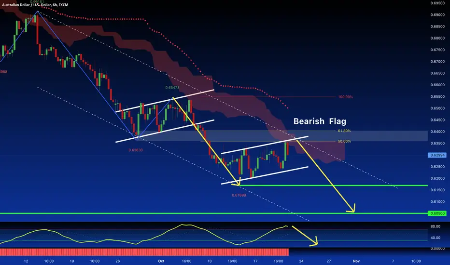This screenshot has height=265, width=450.
Task: Click the 7 date label on time axis
Action: click(x=393, y=261)
